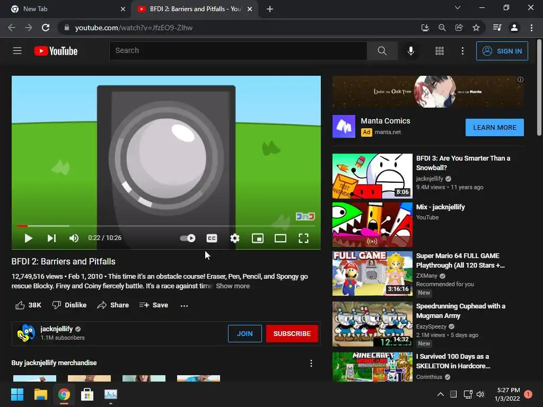Enable miniplayer mode
The image size is (543, 407).
[258, 238]
